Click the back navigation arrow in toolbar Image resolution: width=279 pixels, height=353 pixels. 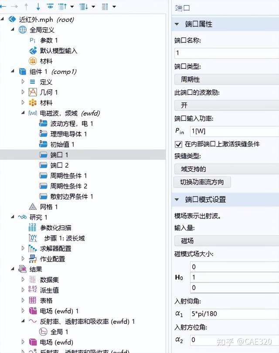3,6
